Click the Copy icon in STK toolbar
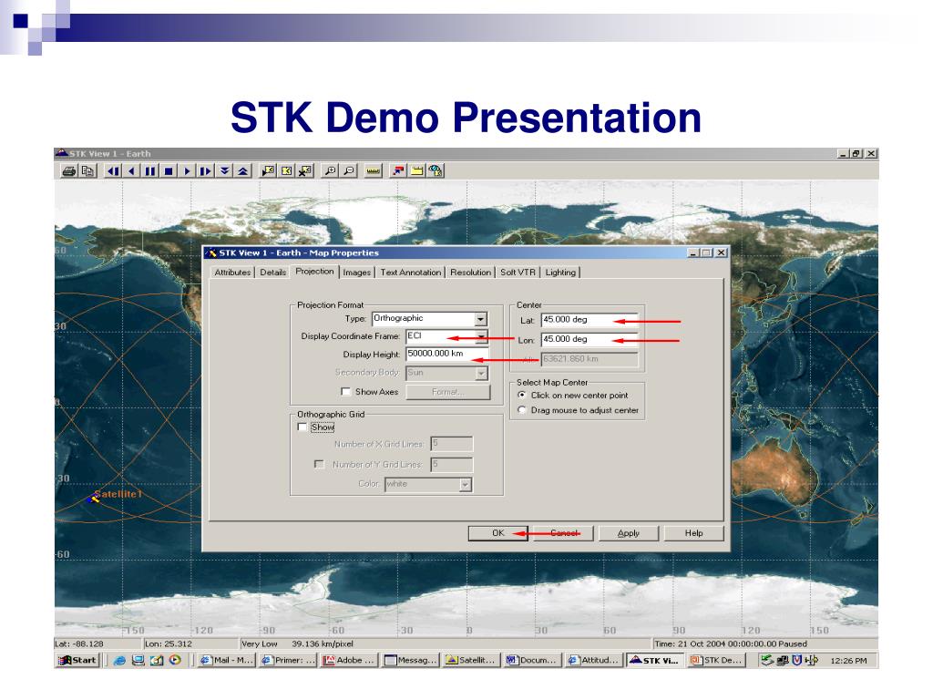933x700 pixels. pyautogui.click(x=87, y=171)
